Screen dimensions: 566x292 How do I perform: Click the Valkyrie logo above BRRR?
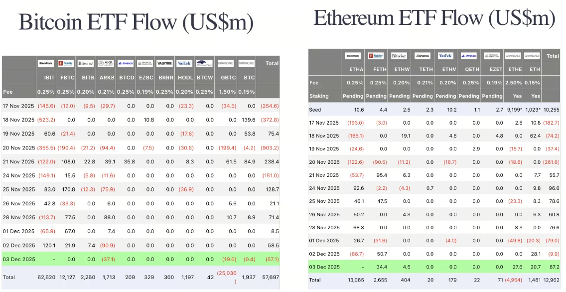[164, 63]
